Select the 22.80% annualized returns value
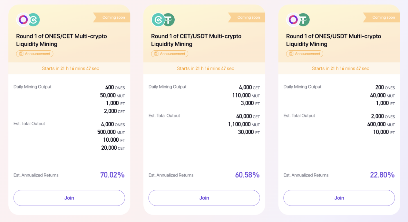Viewport: 408px width, 222px height. tap(383, 175)
